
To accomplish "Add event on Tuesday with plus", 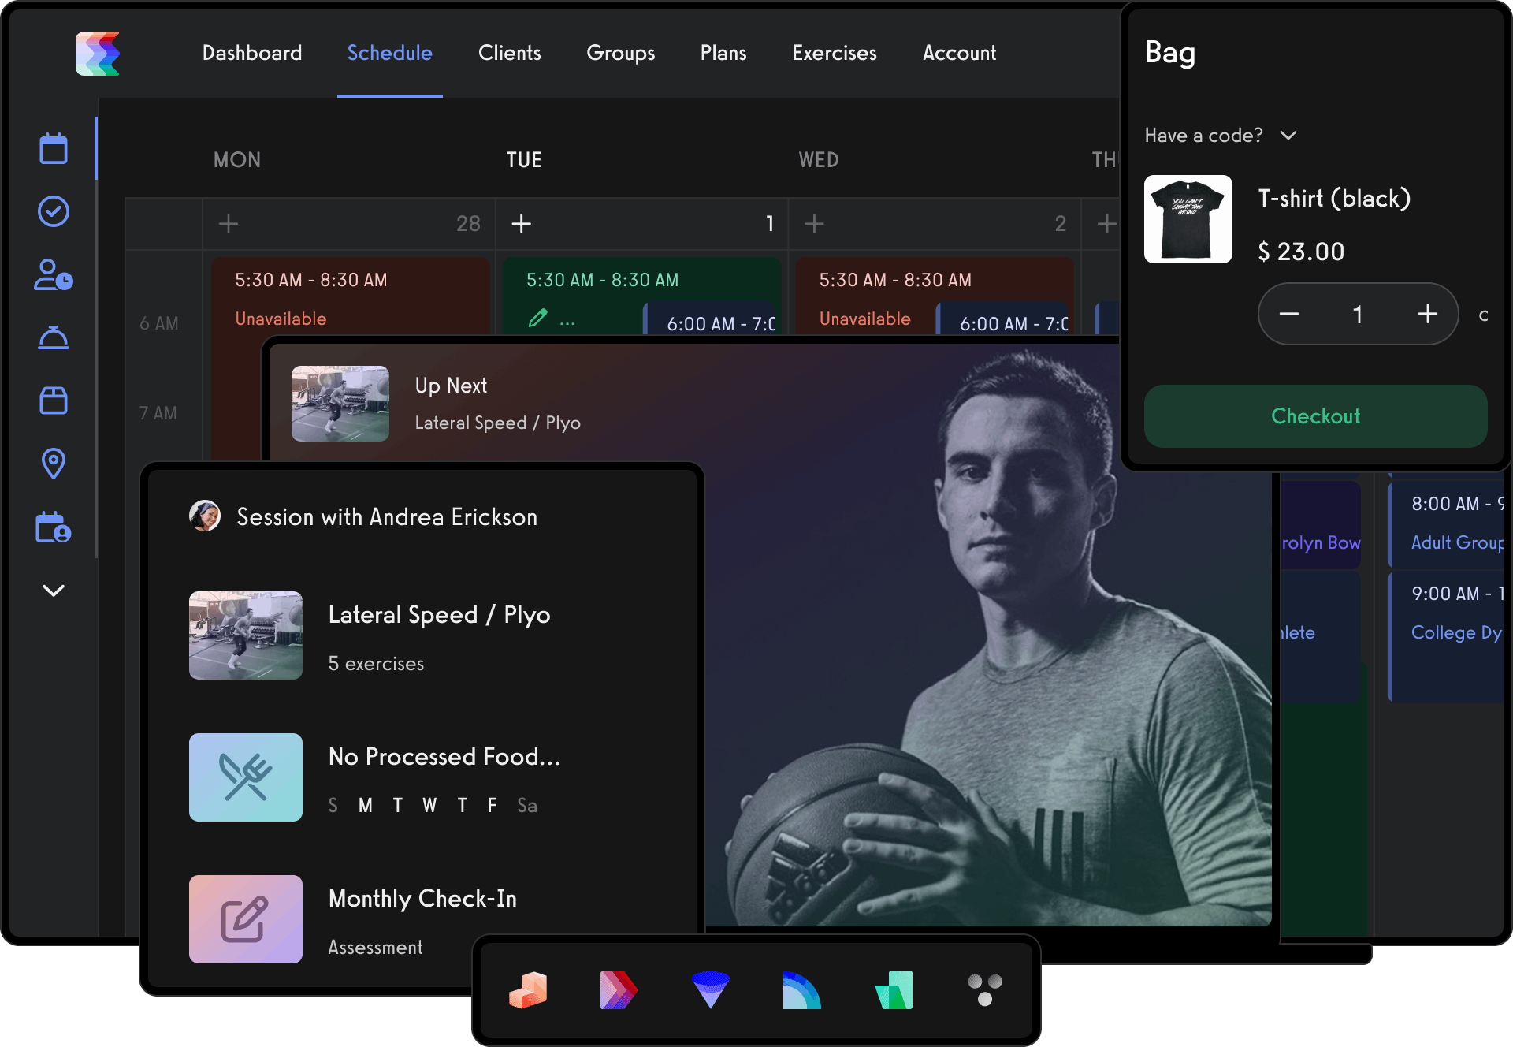I will tap(521, 224).
